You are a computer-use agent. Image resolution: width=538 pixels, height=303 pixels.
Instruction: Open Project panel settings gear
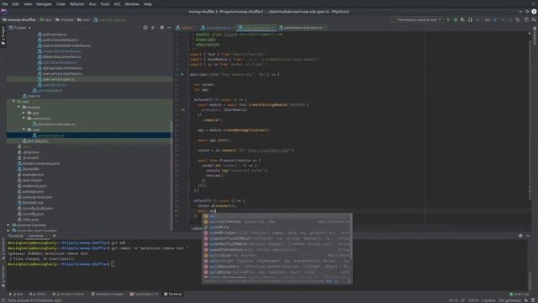click(x=161, y=28)
